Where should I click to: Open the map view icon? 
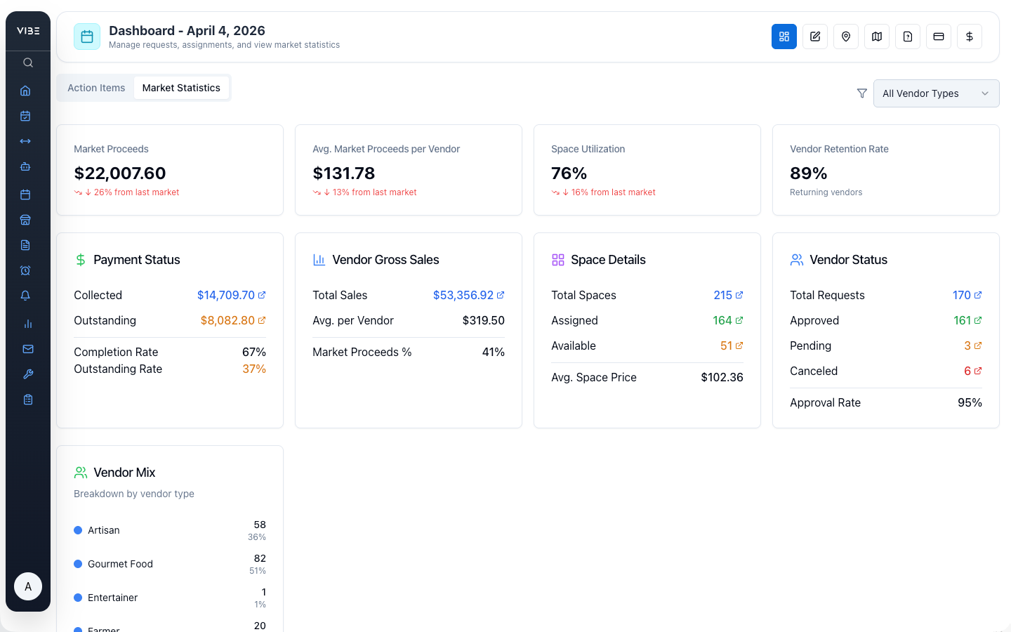(x=877, y=37)
